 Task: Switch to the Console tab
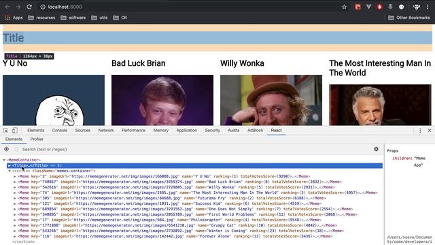pos(60,130)
